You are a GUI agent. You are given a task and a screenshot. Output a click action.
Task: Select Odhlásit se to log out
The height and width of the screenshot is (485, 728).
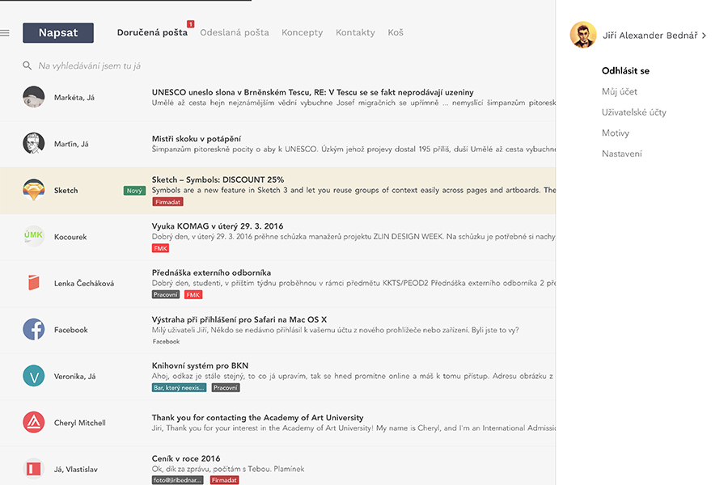click(x=625, y=71)
